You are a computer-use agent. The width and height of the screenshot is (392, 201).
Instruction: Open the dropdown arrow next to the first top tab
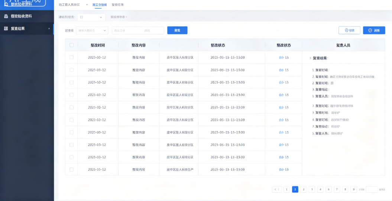pos(87,5)
